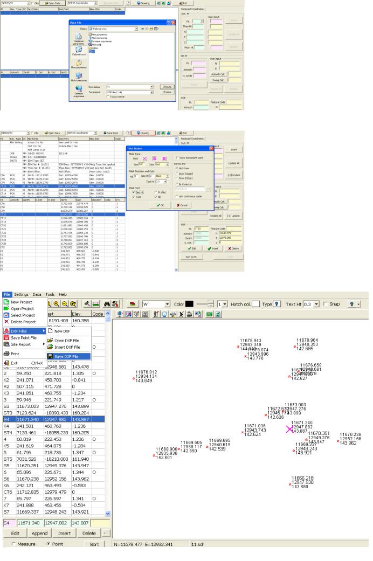The width and height of the screenshot is (373, 561).
Task: Click the zoom extents magnifier icon
Action: pyautogui.click(x=73, y=304)
